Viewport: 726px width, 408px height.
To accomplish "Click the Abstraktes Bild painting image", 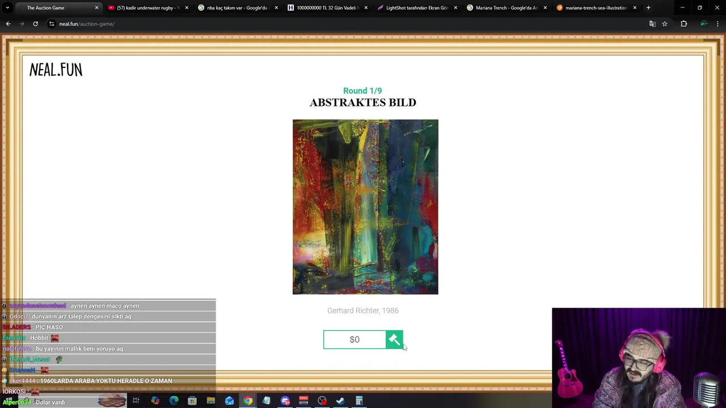I will click(365, 207).
